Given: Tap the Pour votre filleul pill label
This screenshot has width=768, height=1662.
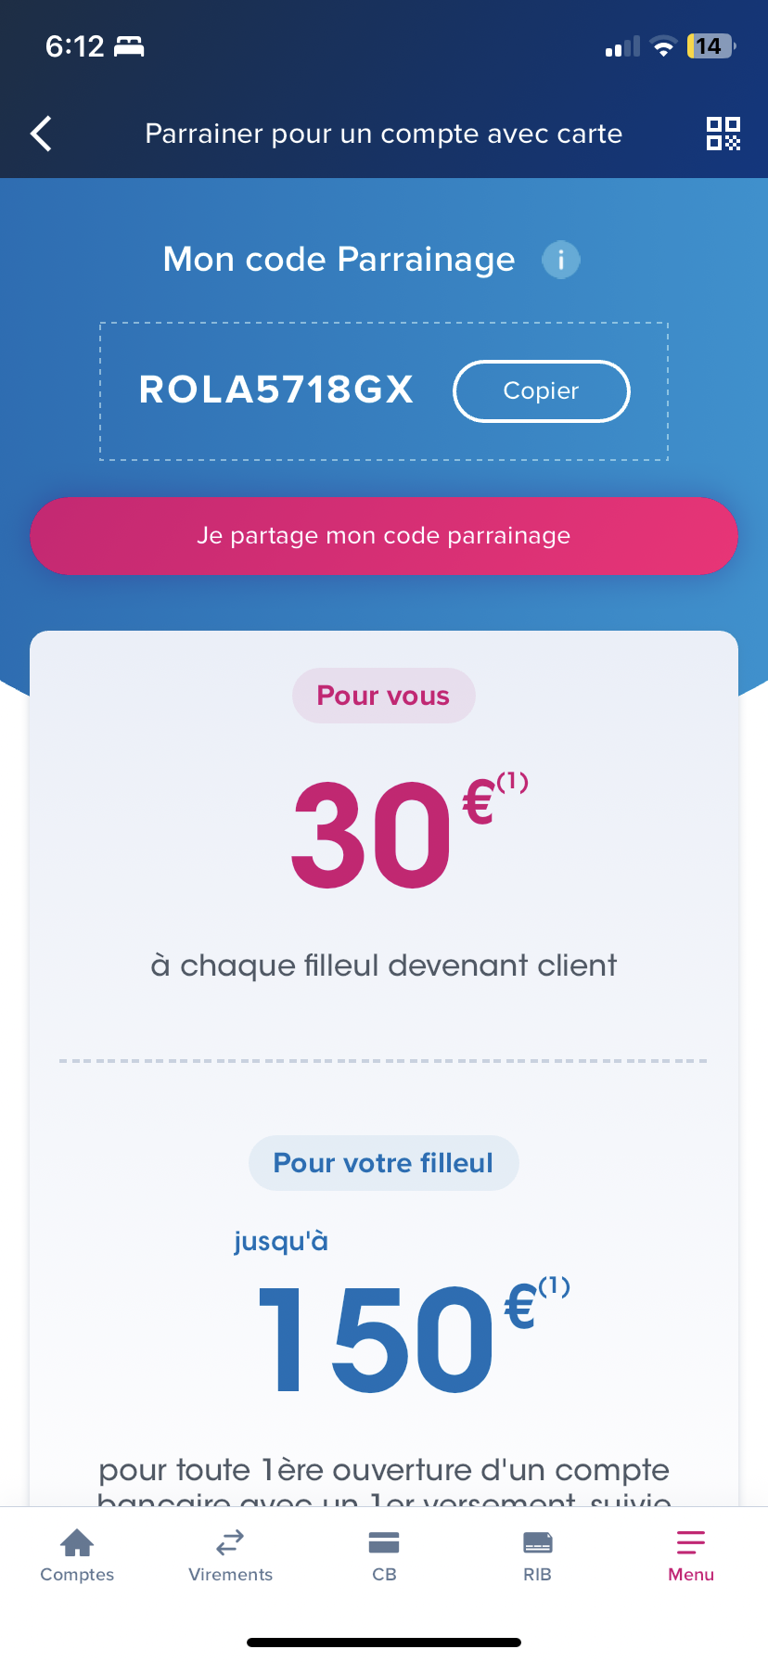Looking at the screenshot, I should point(384,1163).
